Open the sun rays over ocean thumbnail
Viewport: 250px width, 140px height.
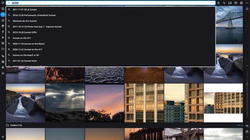pyautogui.click(x=65, y=103)
